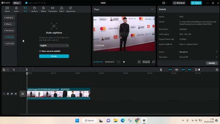The image size is (220, 124).
Task: Open the Player panel options menu
Action: click(152, 9)
